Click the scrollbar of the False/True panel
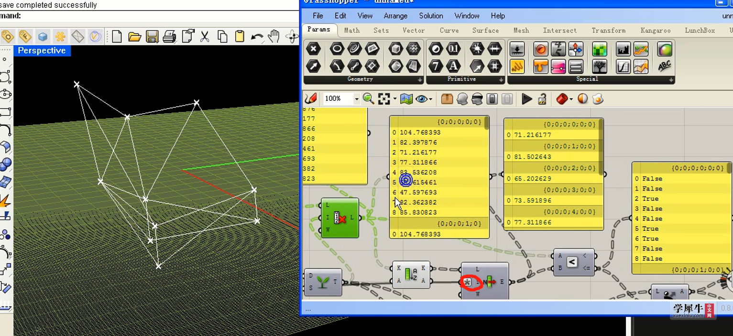Viewport: 733px width, 336px height. coord(729,168)
